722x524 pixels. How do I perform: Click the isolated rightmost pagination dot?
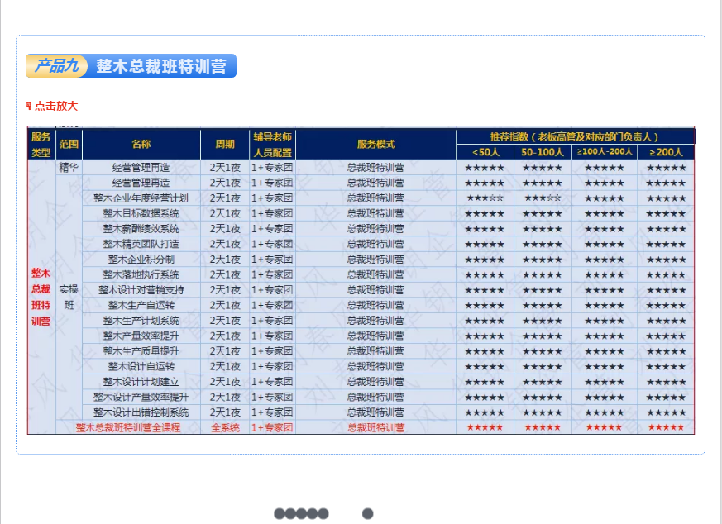(x=368, y=514)
